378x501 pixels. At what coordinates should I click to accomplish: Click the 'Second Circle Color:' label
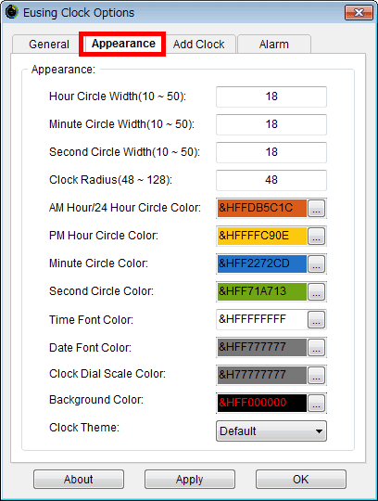click(x=101, y=291)
